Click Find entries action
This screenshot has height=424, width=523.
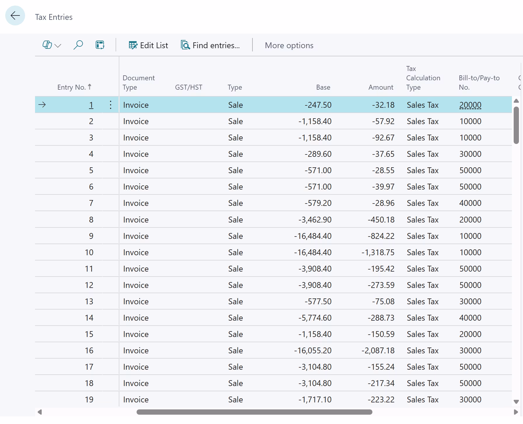[x=210, y=45]
